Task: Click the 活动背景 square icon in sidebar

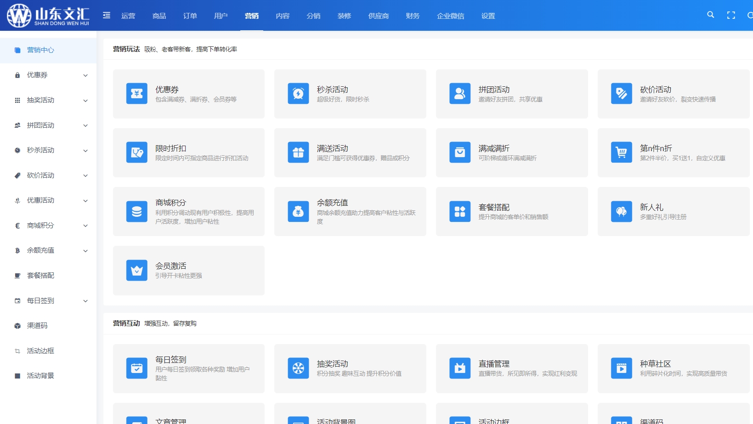Action: pos(17,376)
